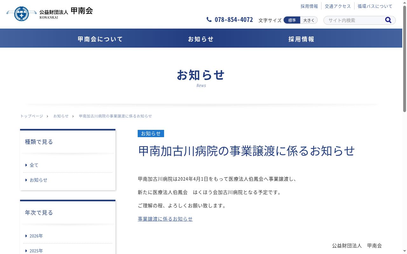
Task: Open the 甲南会について menu
Action: 100,39
